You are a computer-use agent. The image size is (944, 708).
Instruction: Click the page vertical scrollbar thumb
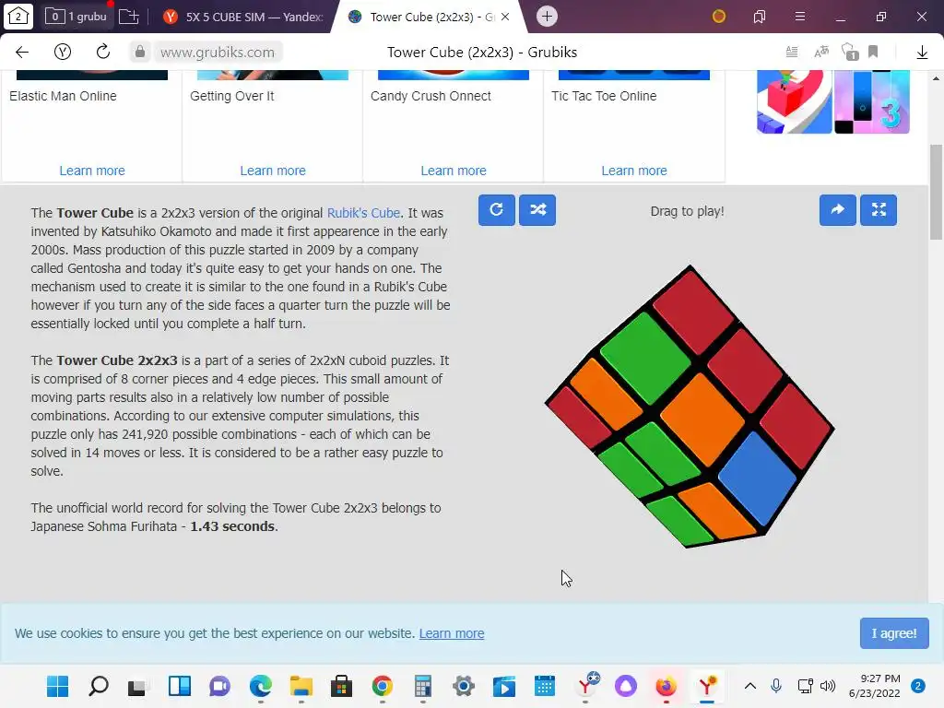point(936,193)
